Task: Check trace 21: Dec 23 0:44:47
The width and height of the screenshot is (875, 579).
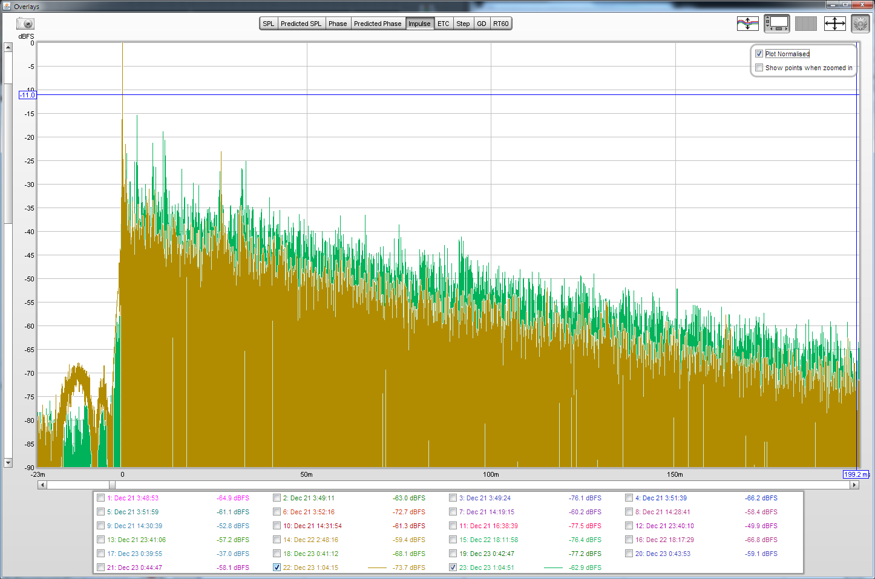Action: 101,568
